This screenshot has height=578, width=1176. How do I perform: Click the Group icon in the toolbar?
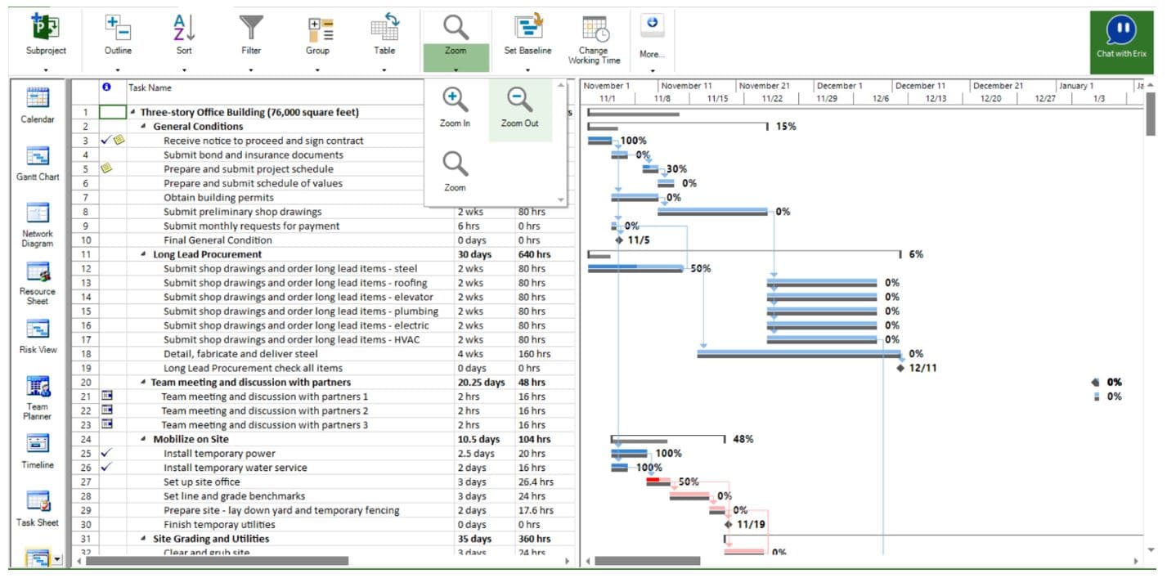pos(318,33)
